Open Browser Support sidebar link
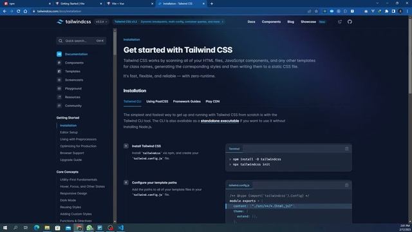 point(72,153)
